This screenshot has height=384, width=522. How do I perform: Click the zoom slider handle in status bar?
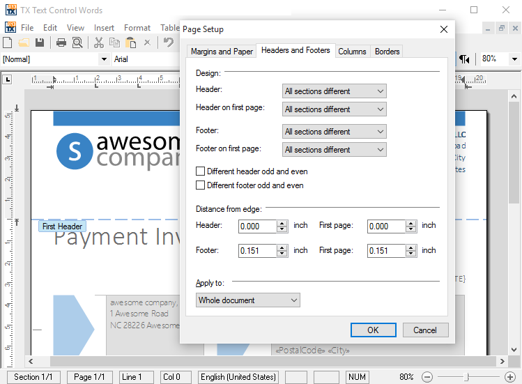point(468,377)
